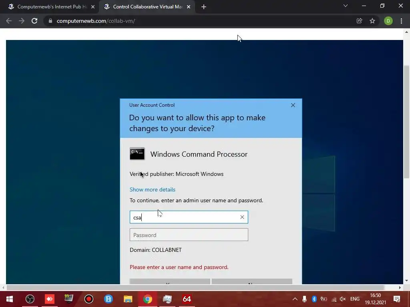Open the clock showing 16:50

pos(376,299)
